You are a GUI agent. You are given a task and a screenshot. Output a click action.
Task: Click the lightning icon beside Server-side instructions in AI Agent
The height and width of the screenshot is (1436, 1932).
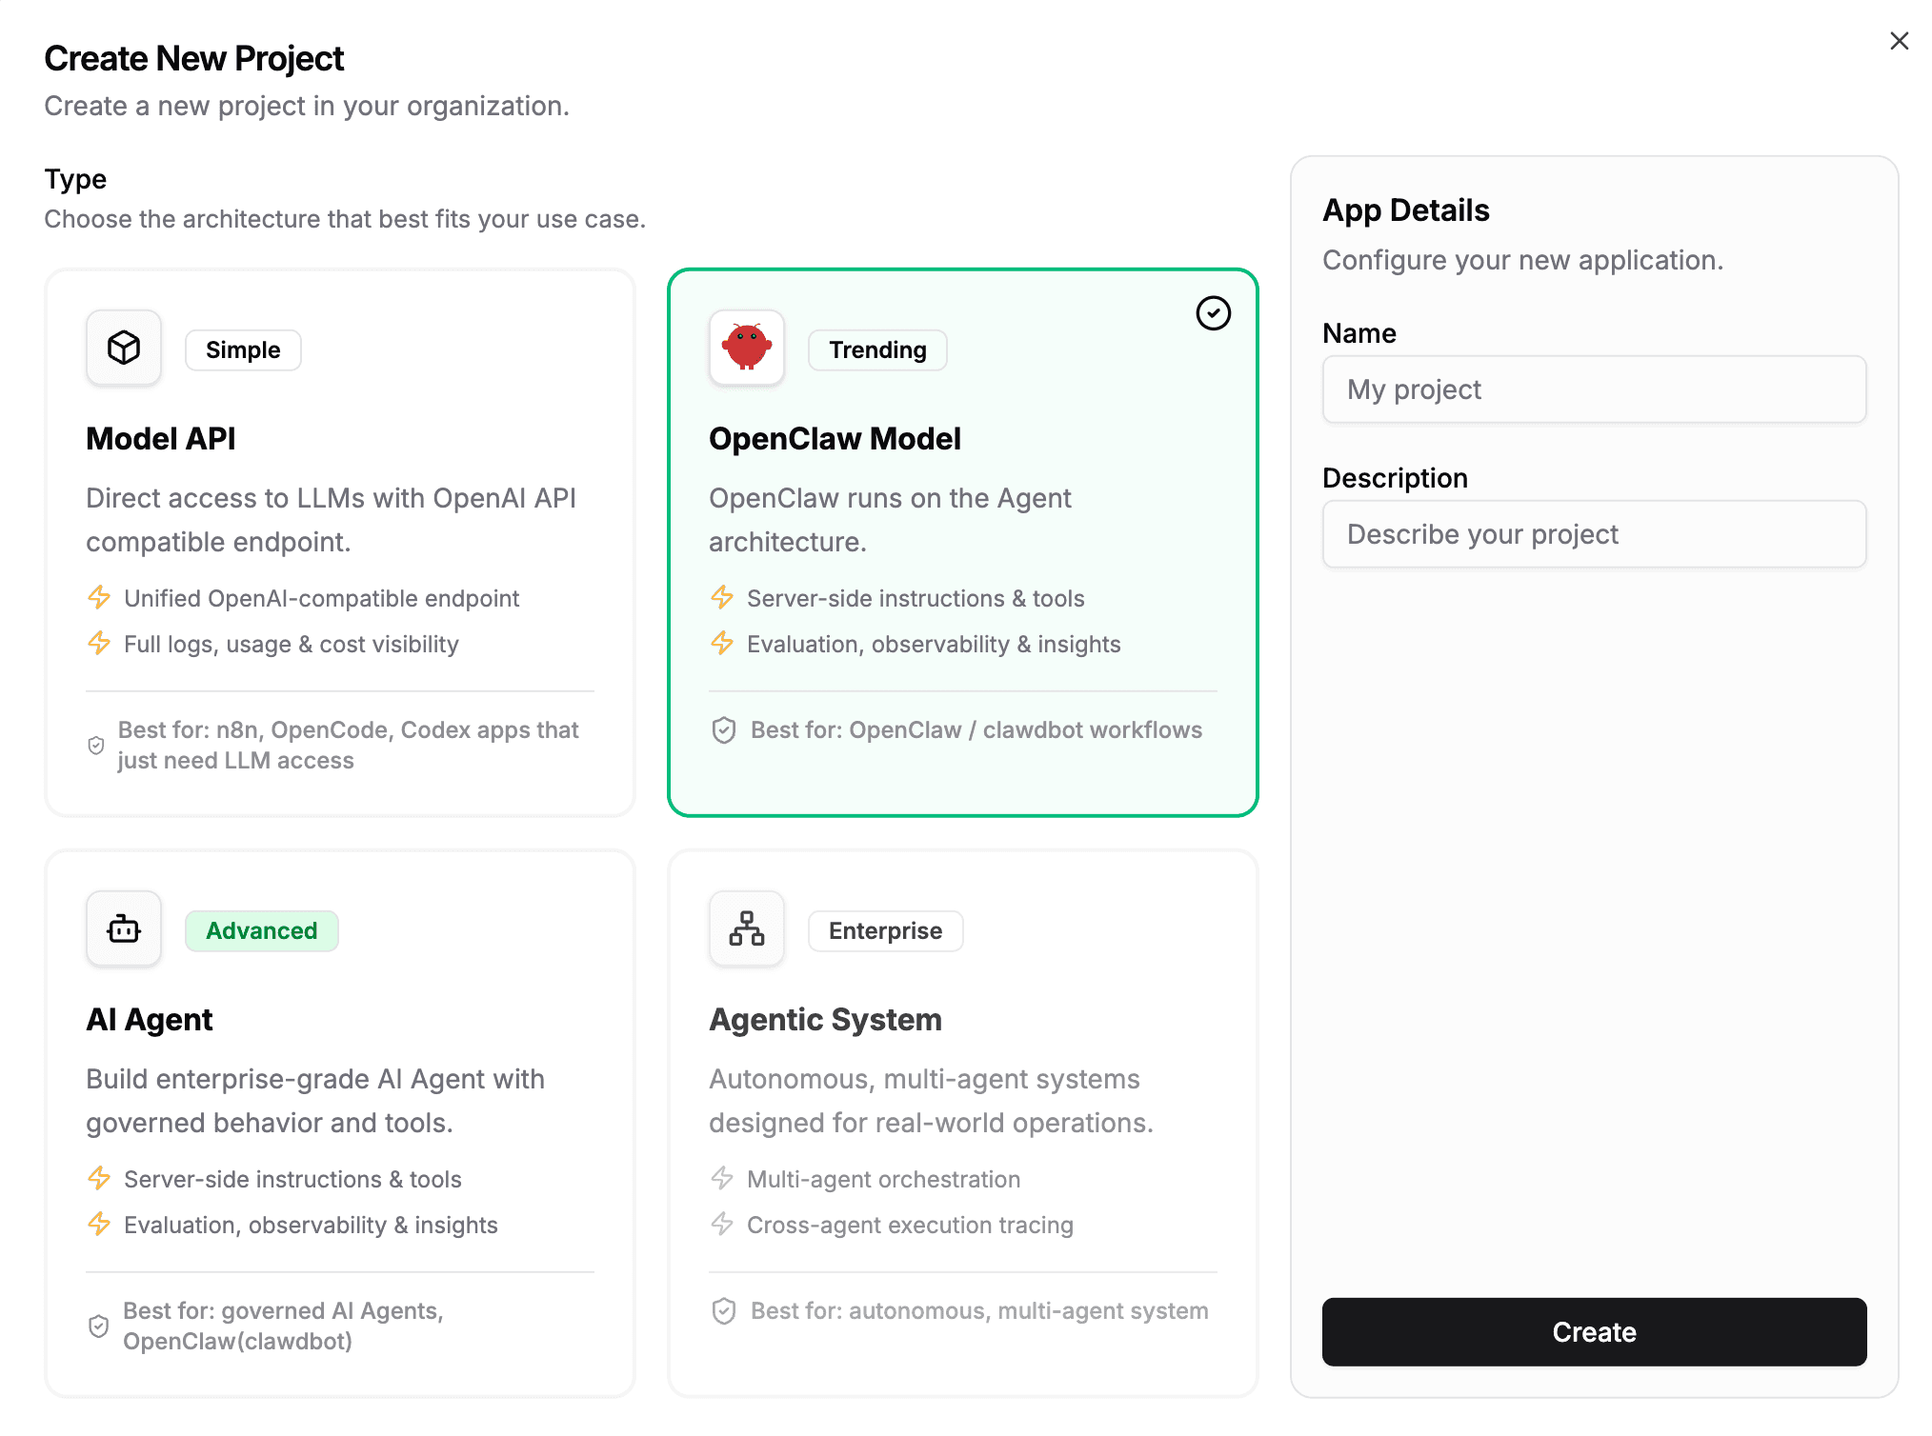(99, 1179)
